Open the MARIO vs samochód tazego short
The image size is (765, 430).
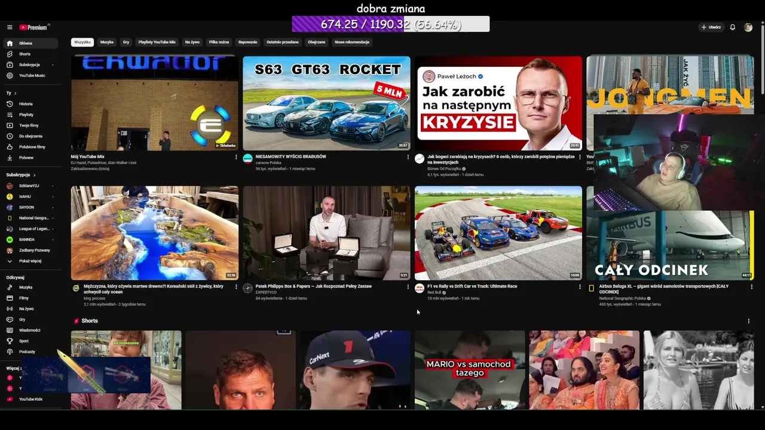[x=470, y=370]
